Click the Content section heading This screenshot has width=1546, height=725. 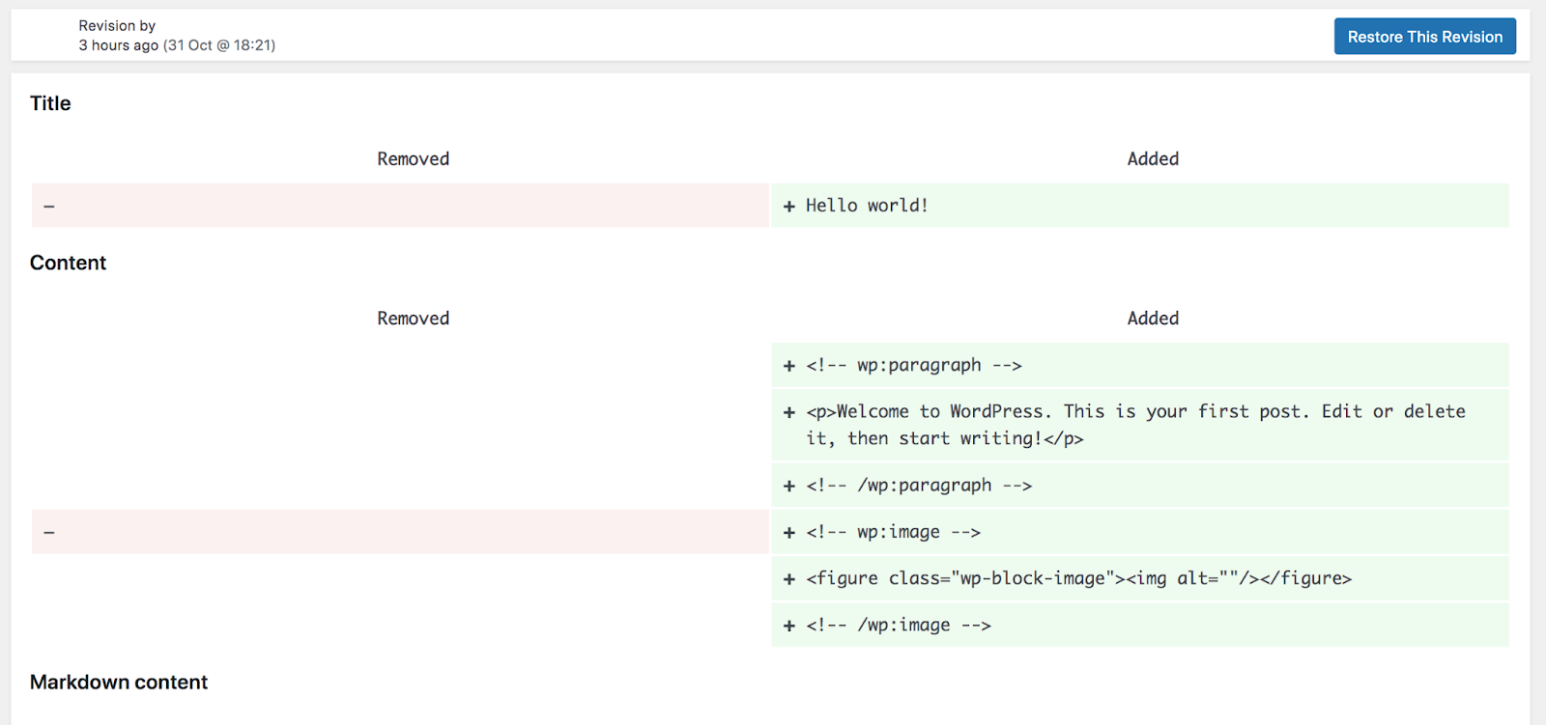point(68,263)
